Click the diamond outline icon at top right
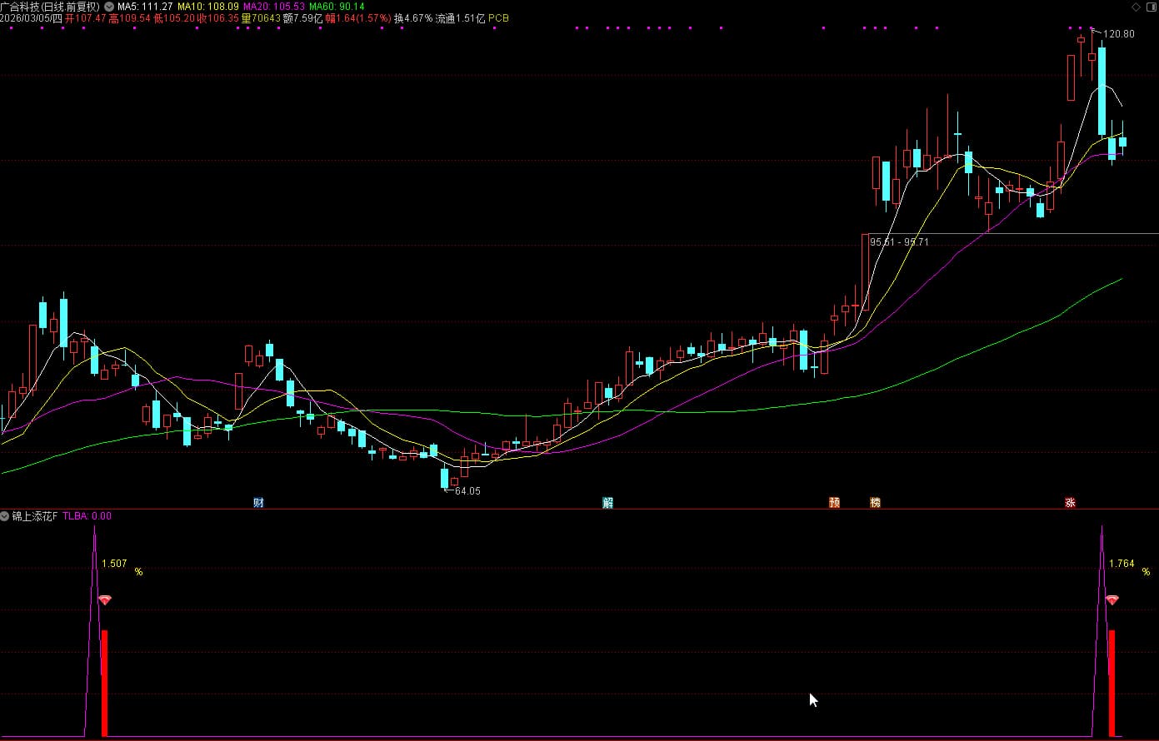The image size is (1159, 741). pos(1135,6)
